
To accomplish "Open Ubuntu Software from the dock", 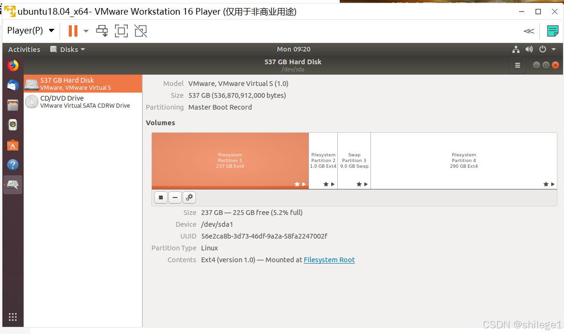I will point(13,145).
